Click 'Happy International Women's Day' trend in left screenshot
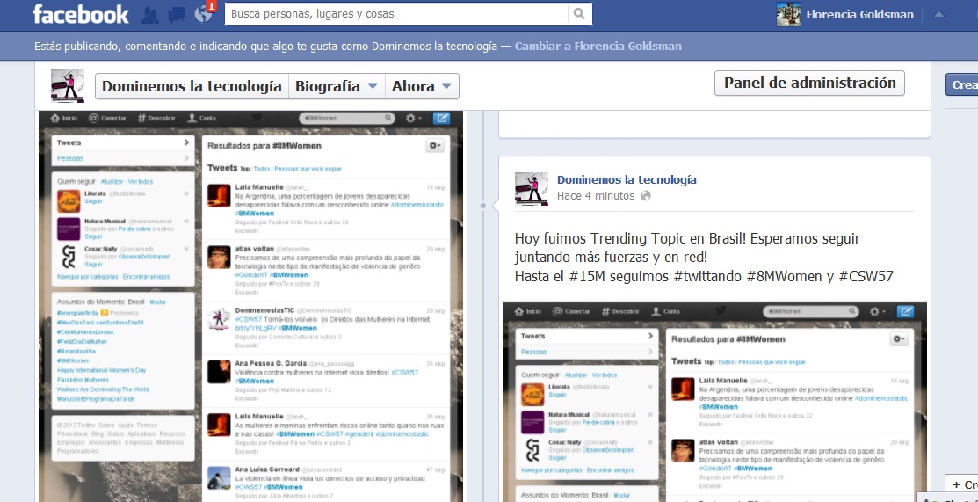 point(102,370)
